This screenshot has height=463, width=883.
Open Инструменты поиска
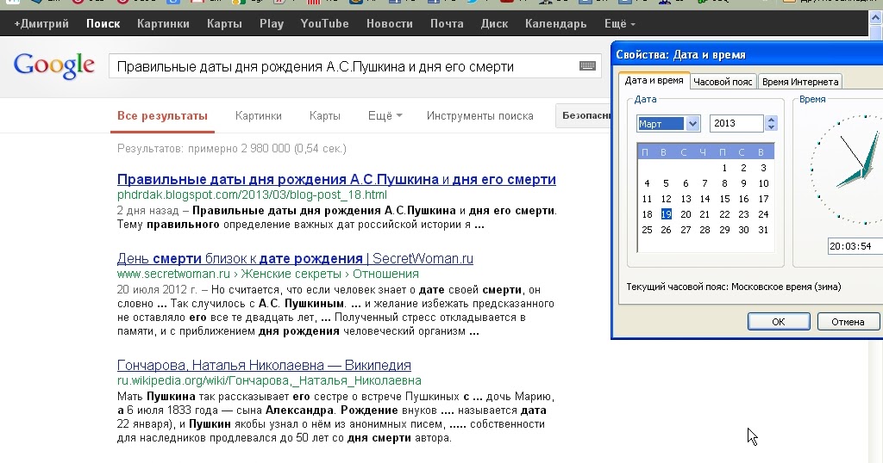479,115
